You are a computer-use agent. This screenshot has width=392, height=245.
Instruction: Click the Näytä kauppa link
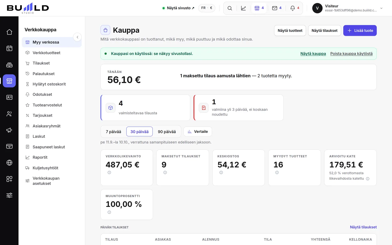coord(313,54)
